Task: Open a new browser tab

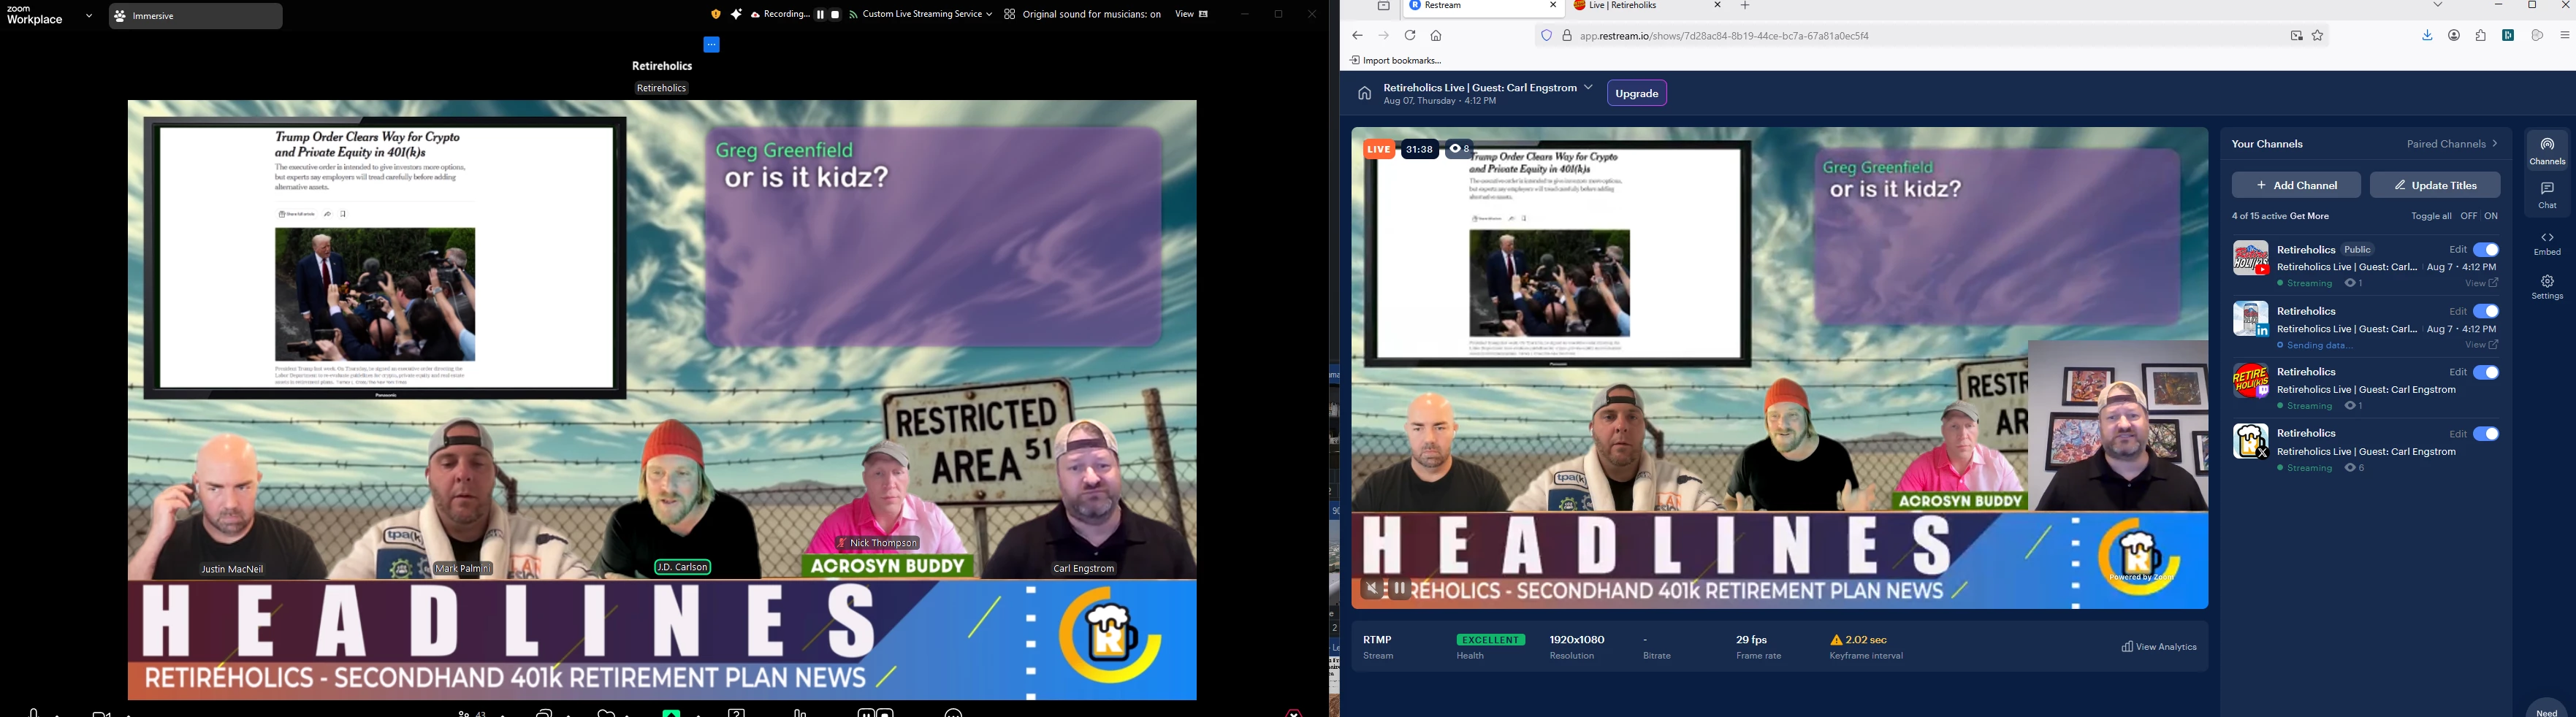Action: [1746, 6]
